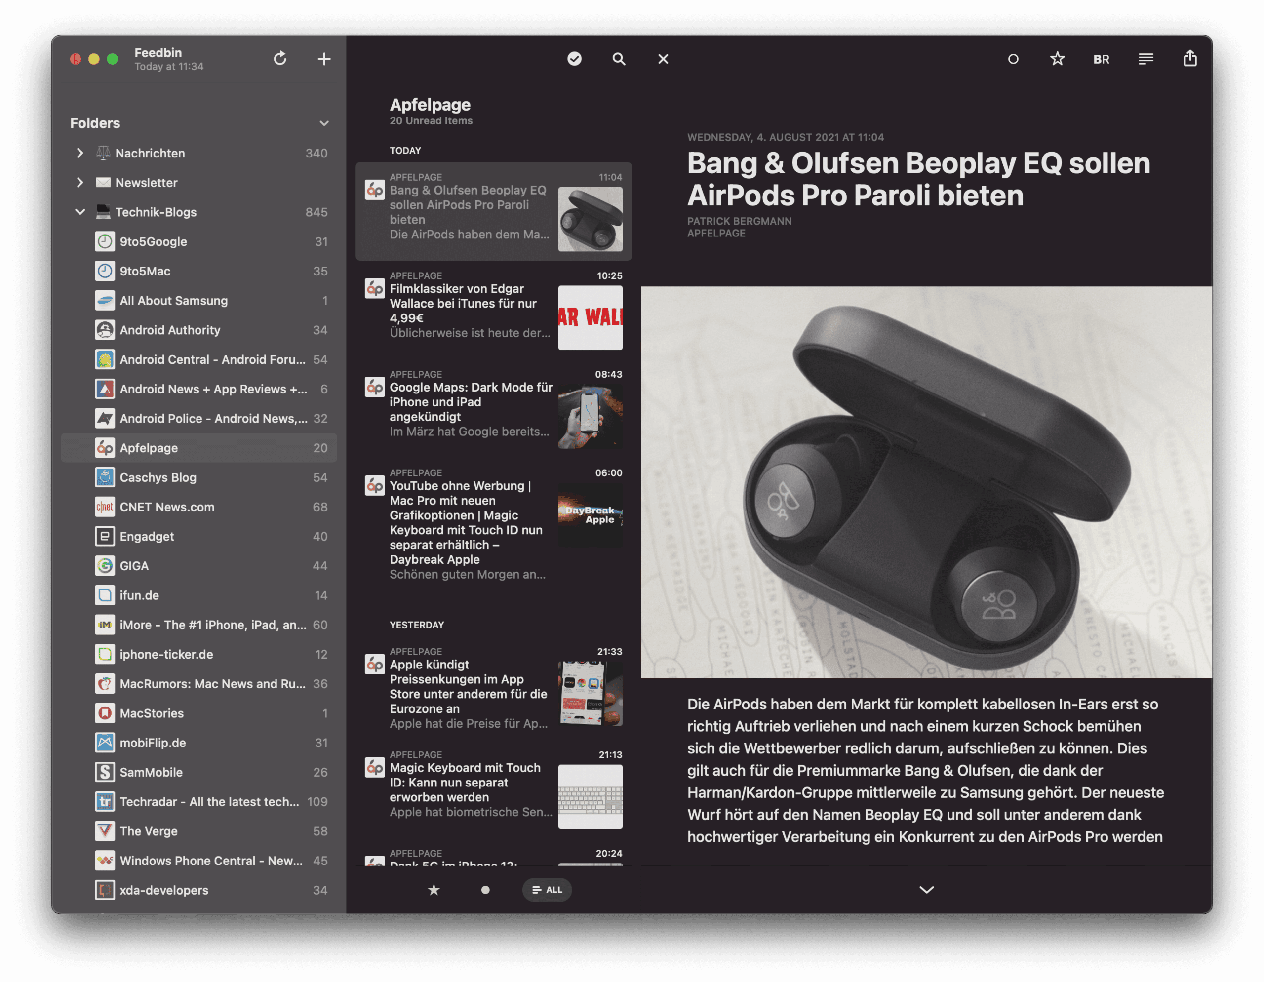Mark all as read checkmark icon
The height and width of the screenshot is (982, 1264).
(x=574, y=58)
